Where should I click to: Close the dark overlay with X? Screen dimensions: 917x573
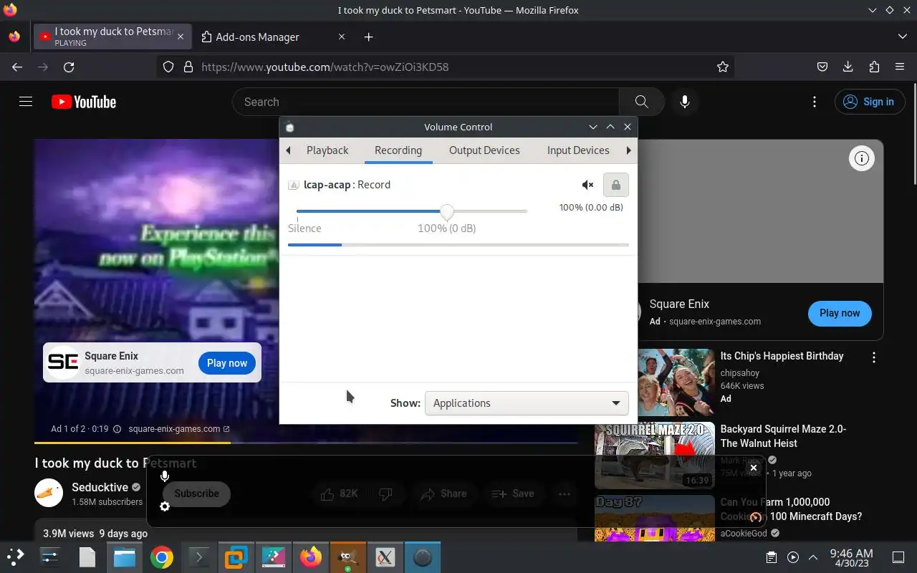click(x=753, y=468)
